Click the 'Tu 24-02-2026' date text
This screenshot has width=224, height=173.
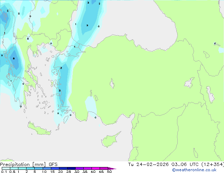click(x=148, y=165)
